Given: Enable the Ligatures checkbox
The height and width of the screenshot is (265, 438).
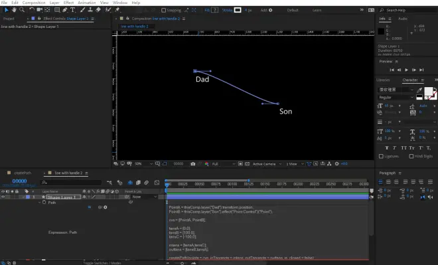Looking at the screenshot, I should [381, 156].
